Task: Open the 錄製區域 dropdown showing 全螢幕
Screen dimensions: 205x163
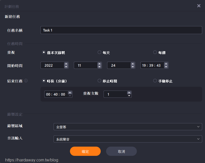Action: 128,127
